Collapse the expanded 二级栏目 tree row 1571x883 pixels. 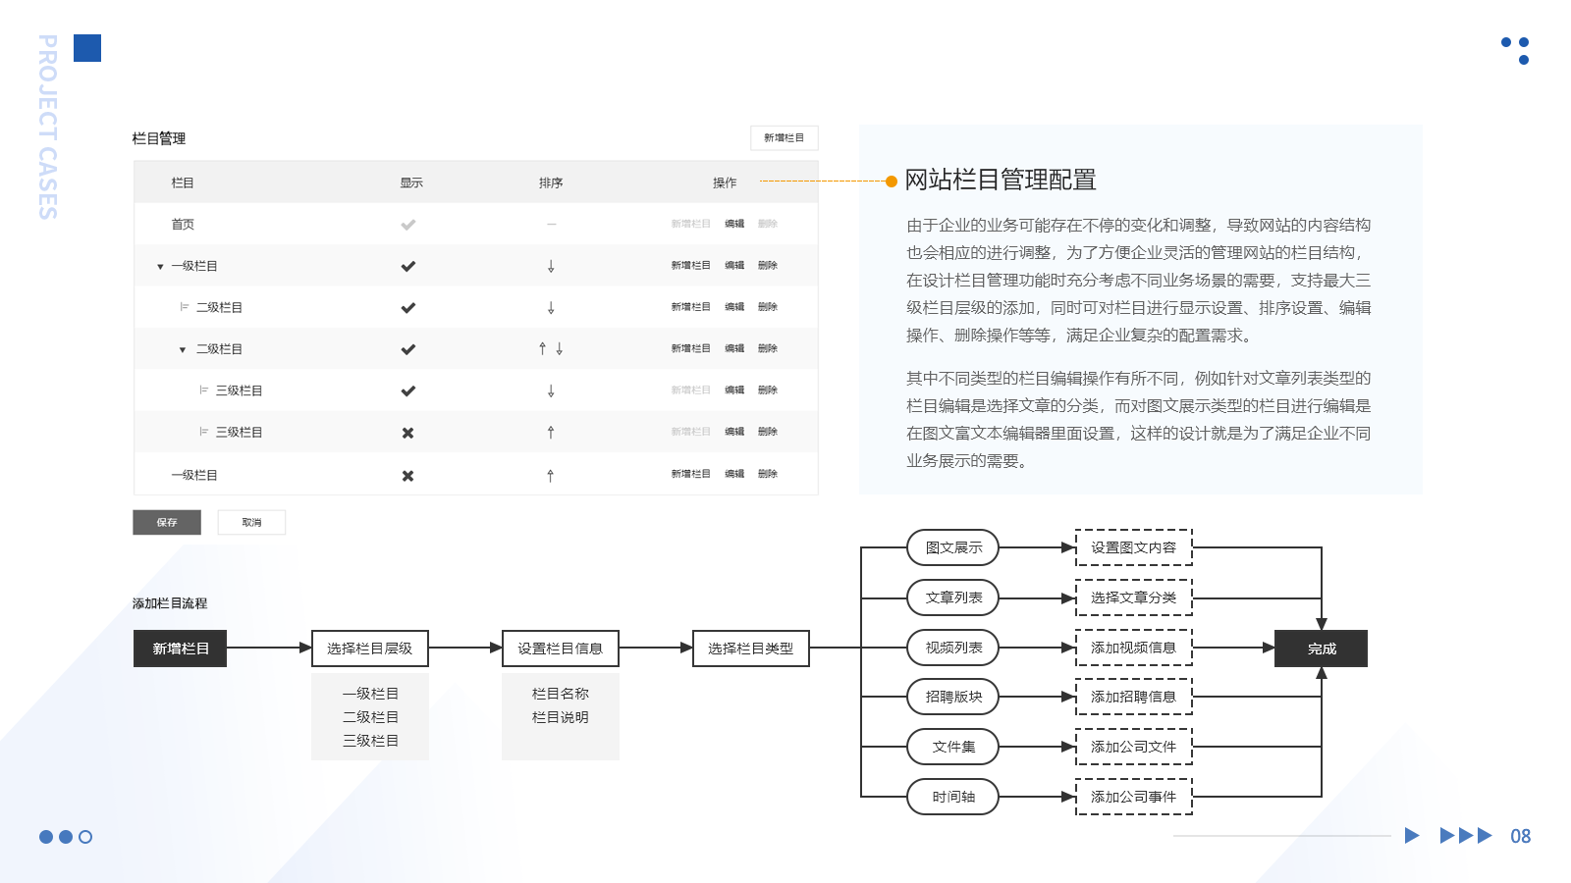183,350
